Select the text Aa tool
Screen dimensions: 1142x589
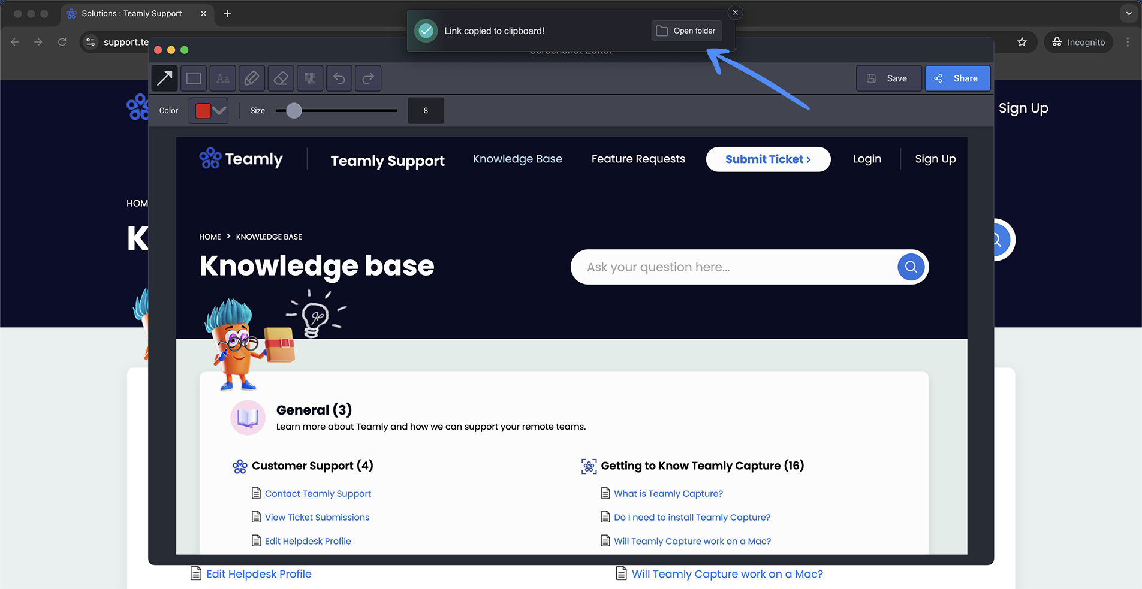222,78
